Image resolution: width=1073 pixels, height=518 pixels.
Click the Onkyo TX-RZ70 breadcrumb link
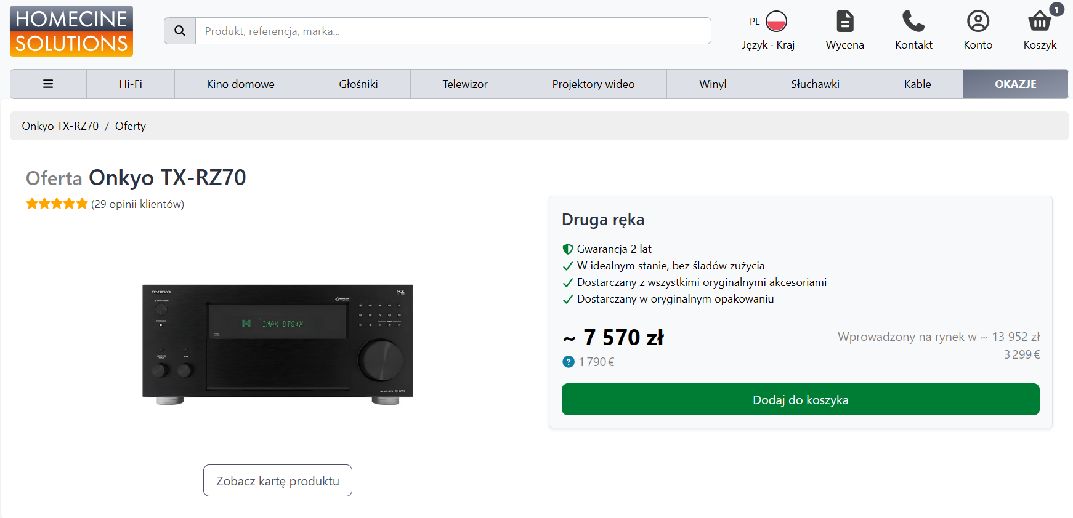pyautogui.click(x=60, y=126)
